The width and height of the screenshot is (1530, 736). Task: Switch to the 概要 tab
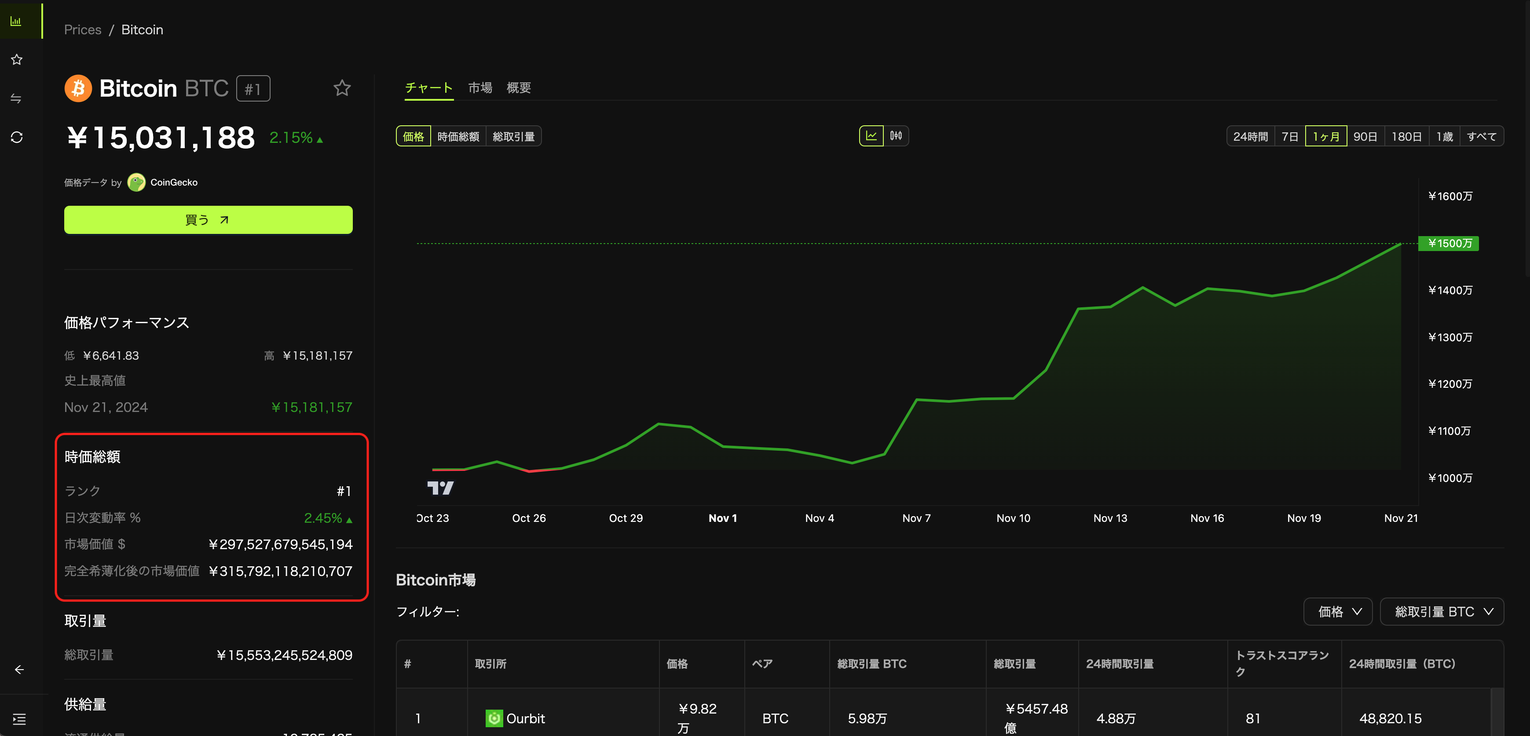pyautogui.click(x=519, y=88)
